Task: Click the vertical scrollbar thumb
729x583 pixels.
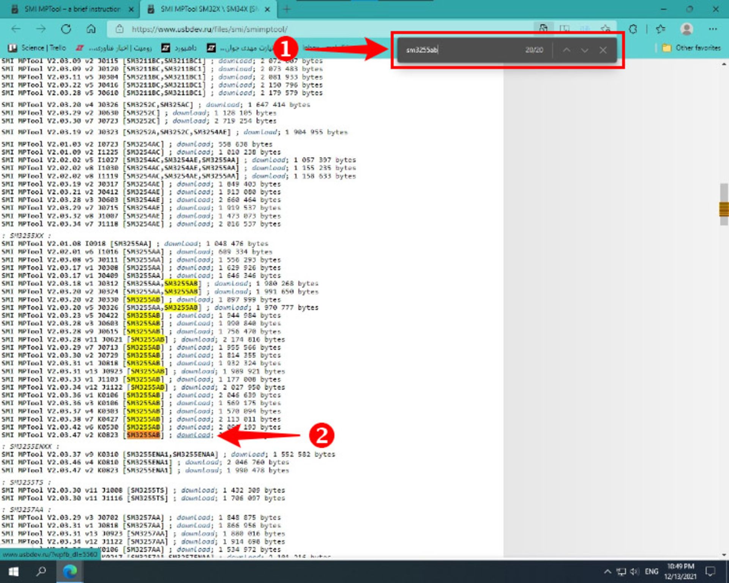Action: pos(724,204)
